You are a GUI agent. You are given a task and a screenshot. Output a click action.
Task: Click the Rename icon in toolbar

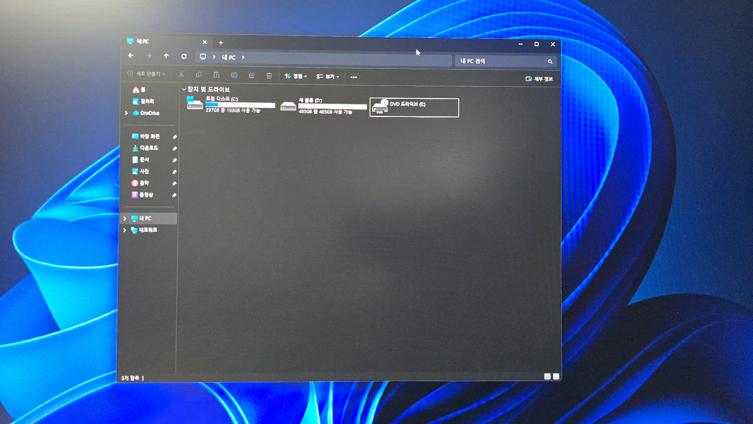coord(234,75)
